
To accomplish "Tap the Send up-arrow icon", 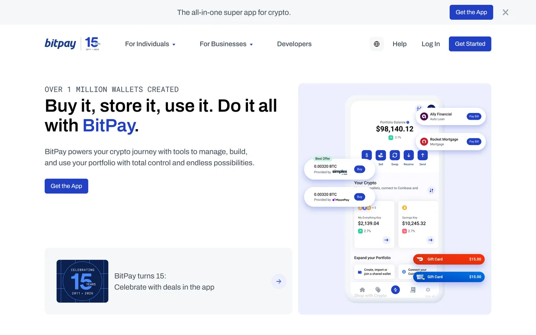I will click(423, 155).
